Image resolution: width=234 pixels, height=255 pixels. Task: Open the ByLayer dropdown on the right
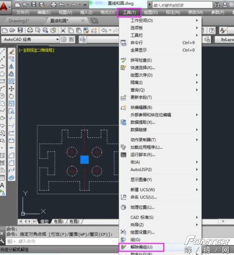point(225,39)
